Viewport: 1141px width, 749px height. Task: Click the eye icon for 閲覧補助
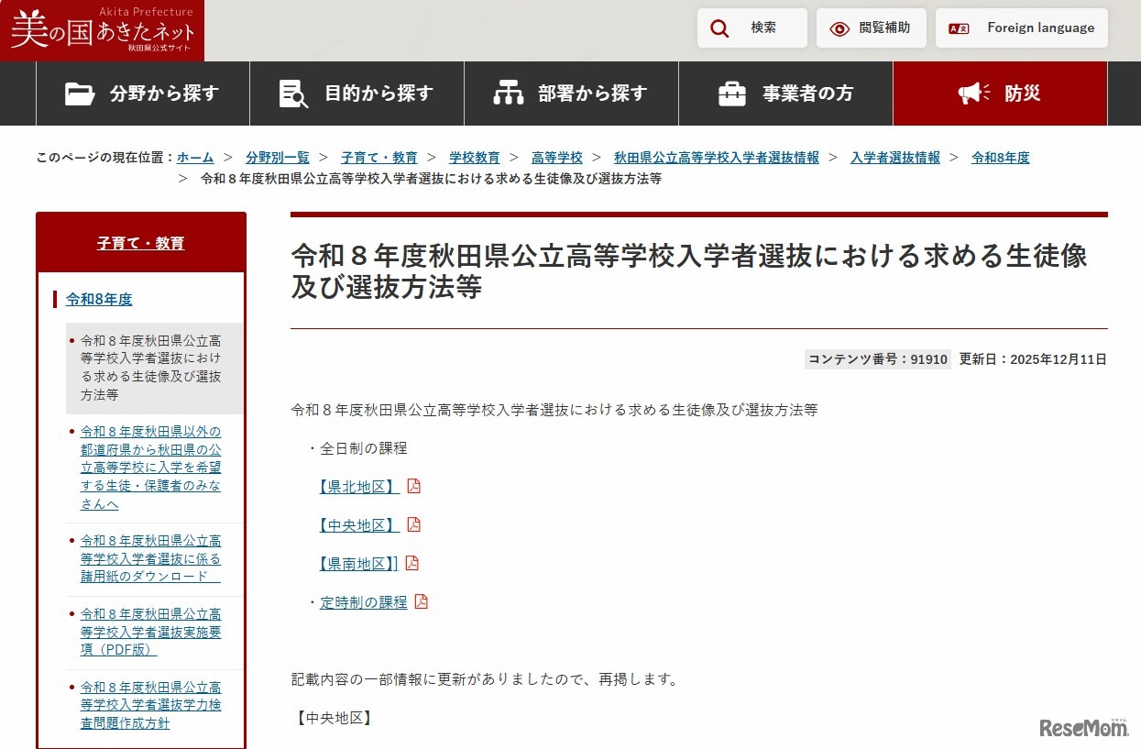pos(839,28)
